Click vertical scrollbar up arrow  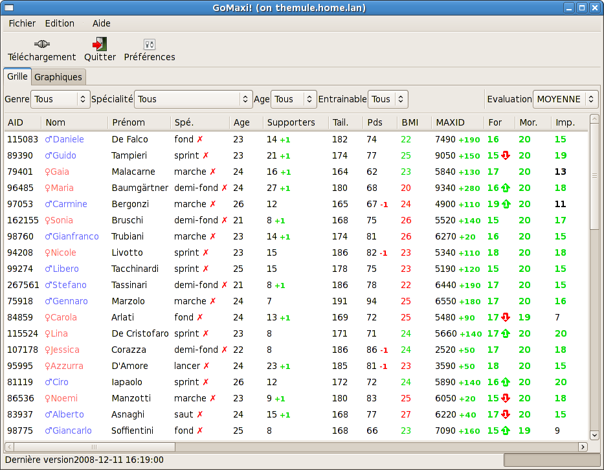click(594, 119)
